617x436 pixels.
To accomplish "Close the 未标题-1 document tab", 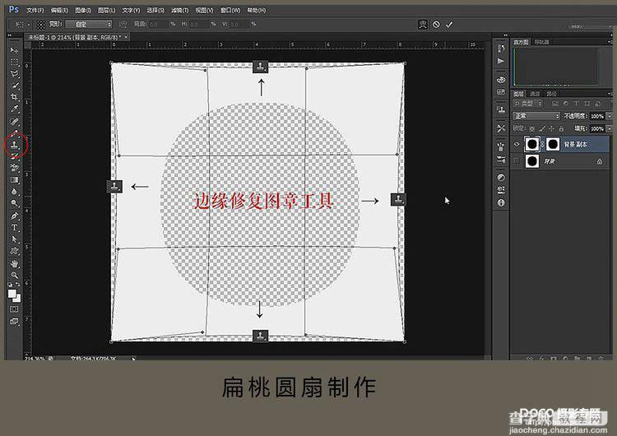I will [x=126, y=37].
